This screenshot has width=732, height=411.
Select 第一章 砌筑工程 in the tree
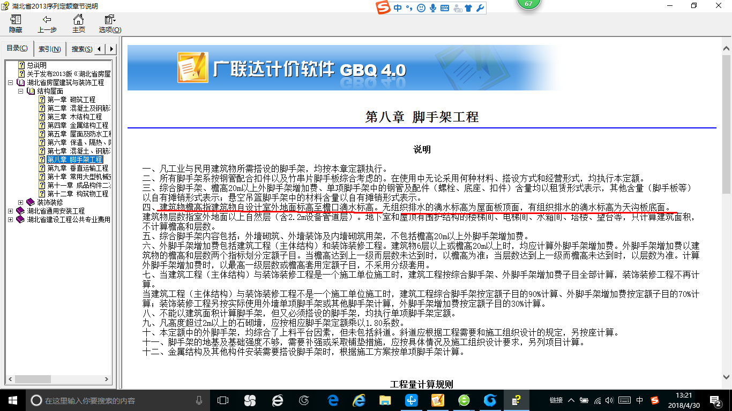[71, 100]
